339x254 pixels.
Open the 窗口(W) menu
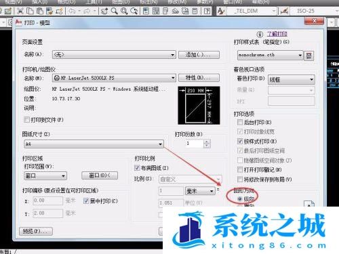[233, 2]
